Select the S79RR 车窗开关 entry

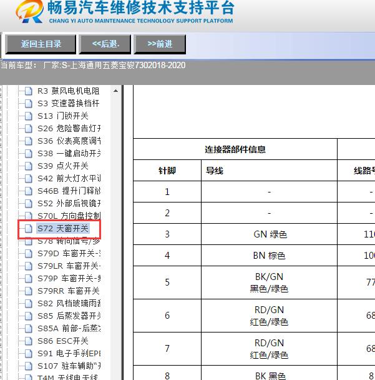[69, 291]
